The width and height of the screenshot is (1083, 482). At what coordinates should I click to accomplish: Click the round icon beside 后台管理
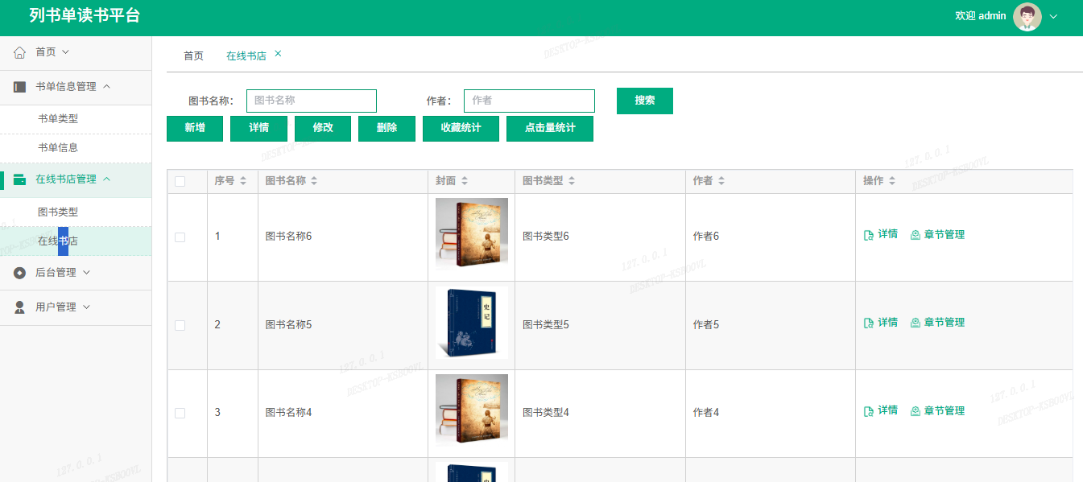coord(20,273)
